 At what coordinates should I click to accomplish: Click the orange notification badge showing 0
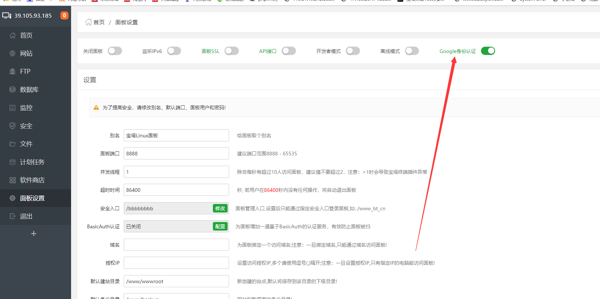[64, 15]
